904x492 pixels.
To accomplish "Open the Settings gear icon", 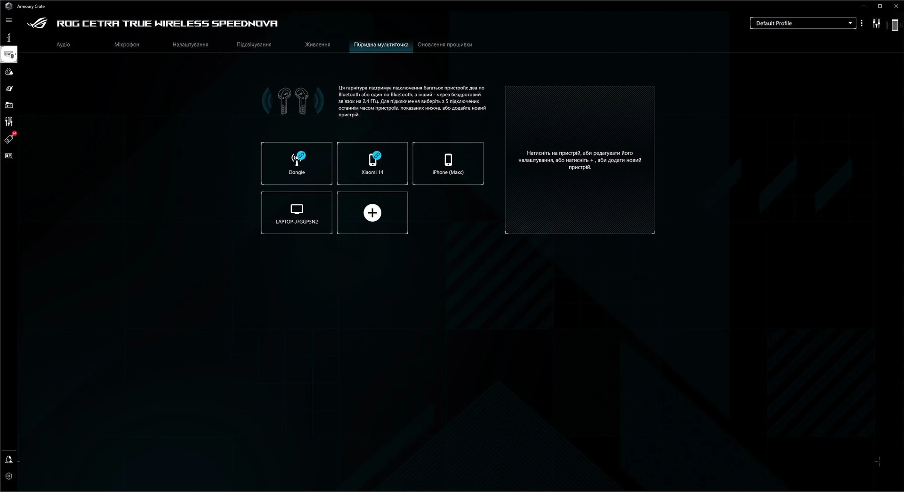I will pyautogui.click(x=8, y=476).
